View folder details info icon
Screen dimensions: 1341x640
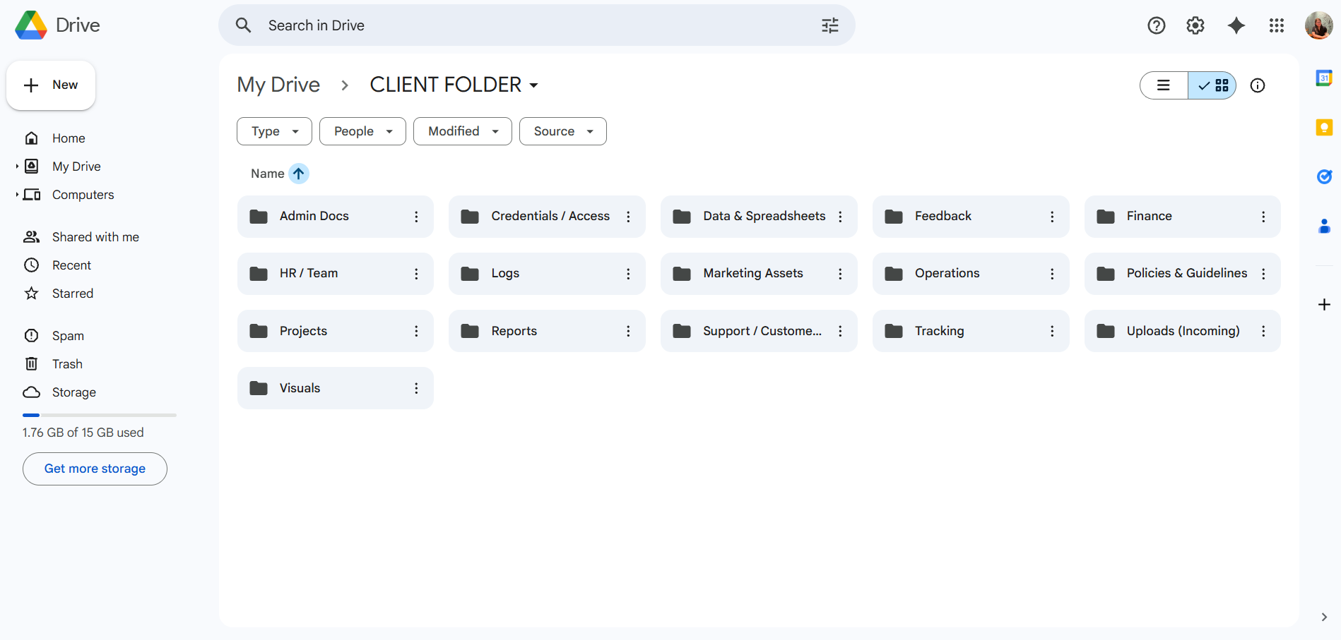[1257, 85]
